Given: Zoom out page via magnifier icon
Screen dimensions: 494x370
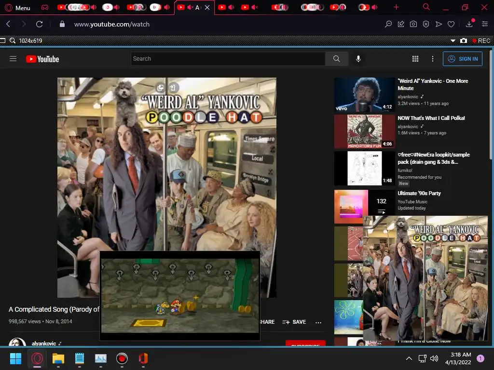Looking at the screenshot, I should pyautogui.click(x=388, y=24).
